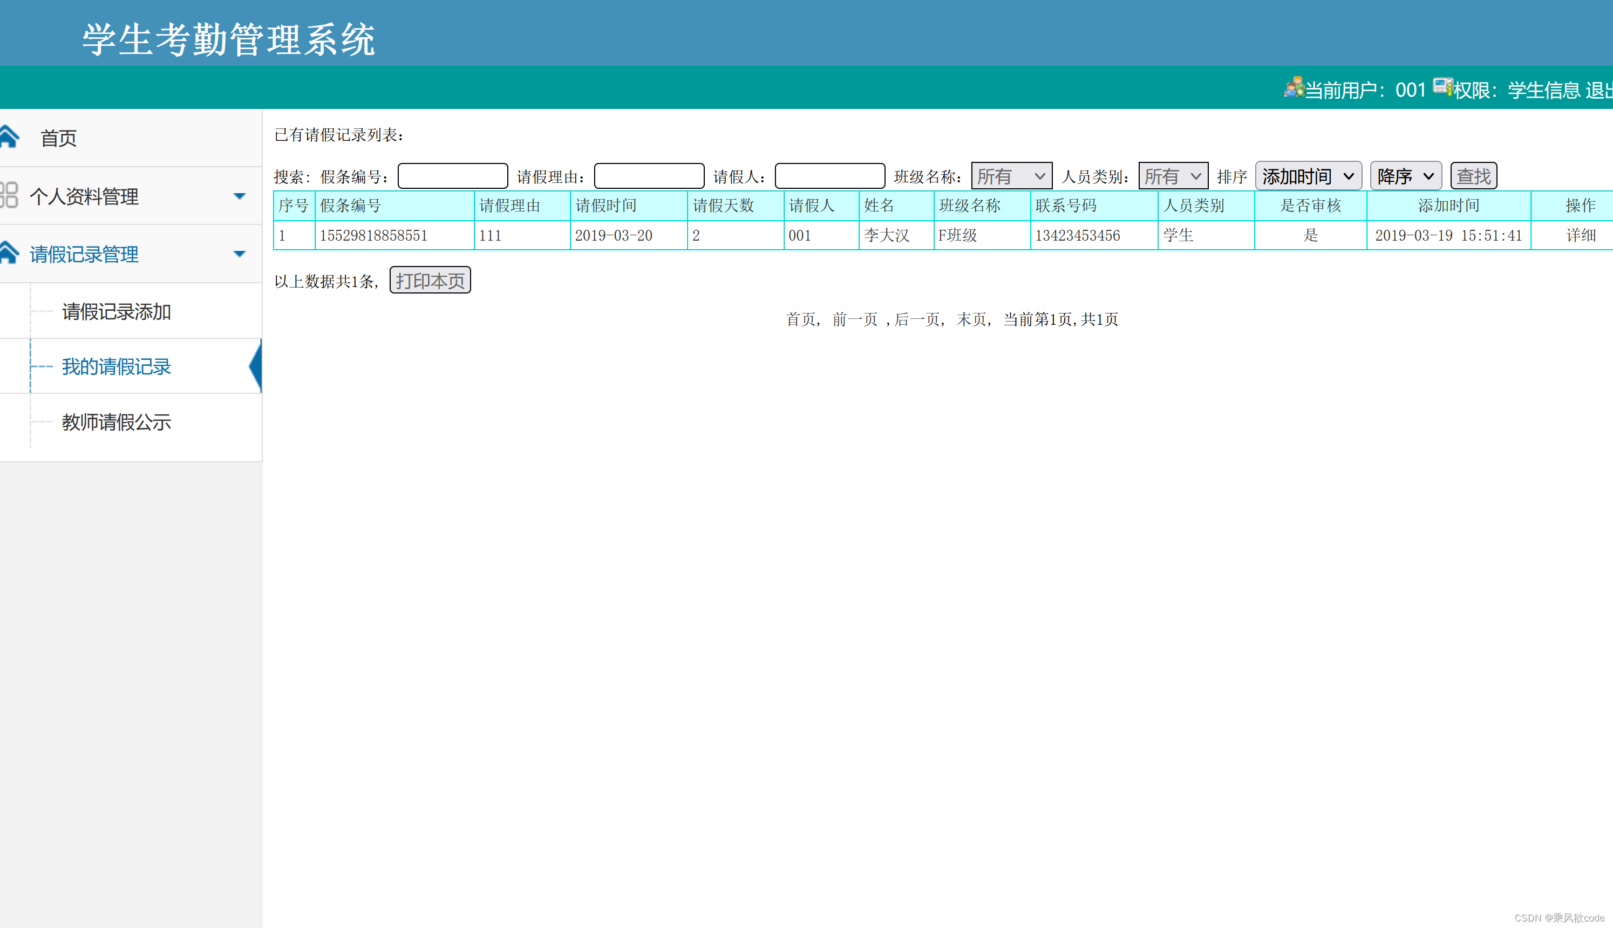
Task: Open the 详细 link in the table row
Action: [1581, 235]
